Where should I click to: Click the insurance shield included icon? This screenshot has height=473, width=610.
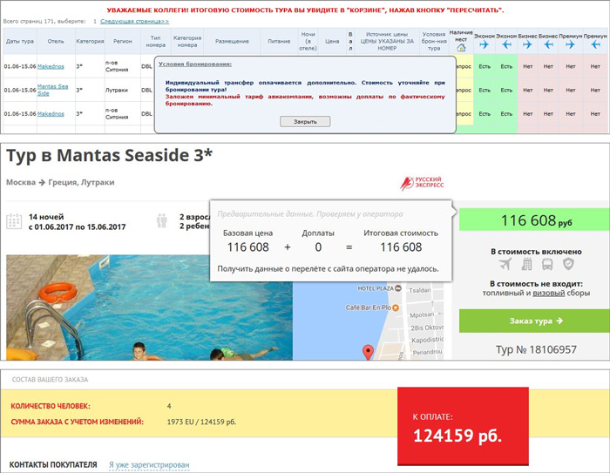pos(568,264)
